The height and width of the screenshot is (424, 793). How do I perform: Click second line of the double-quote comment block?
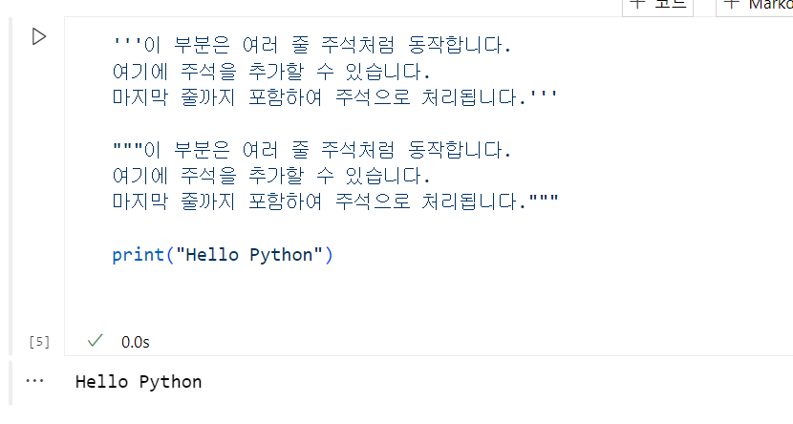271,176
